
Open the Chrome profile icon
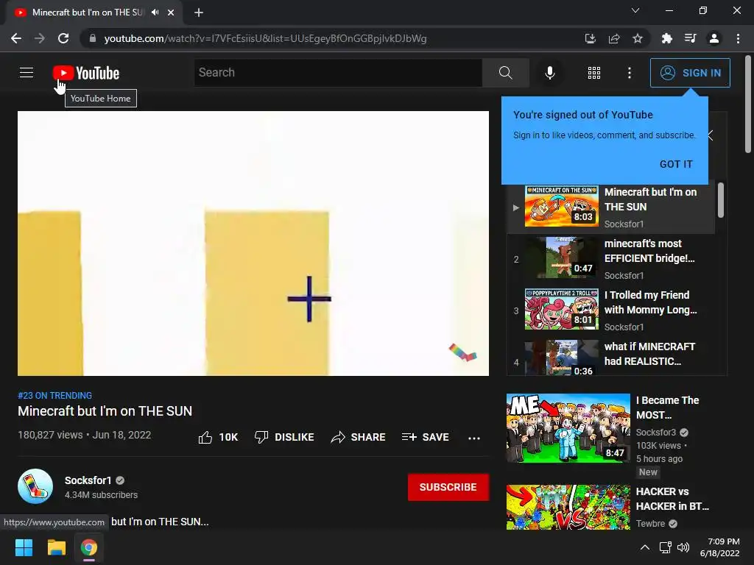click(714, 38)
